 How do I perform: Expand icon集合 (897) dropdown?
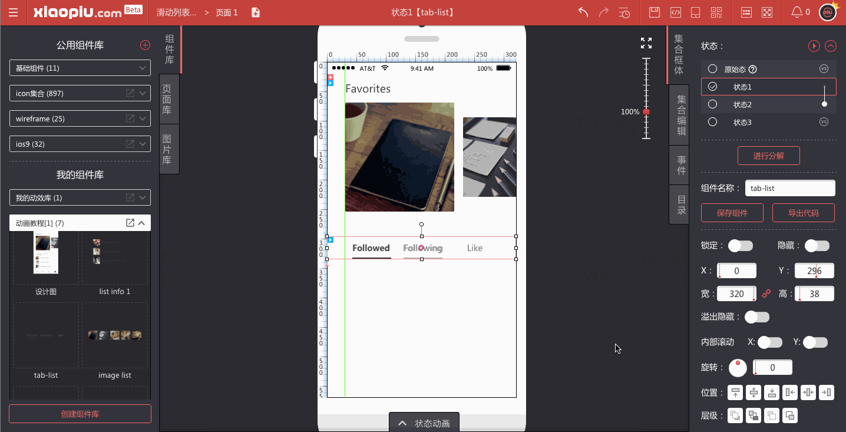(143, 93)
